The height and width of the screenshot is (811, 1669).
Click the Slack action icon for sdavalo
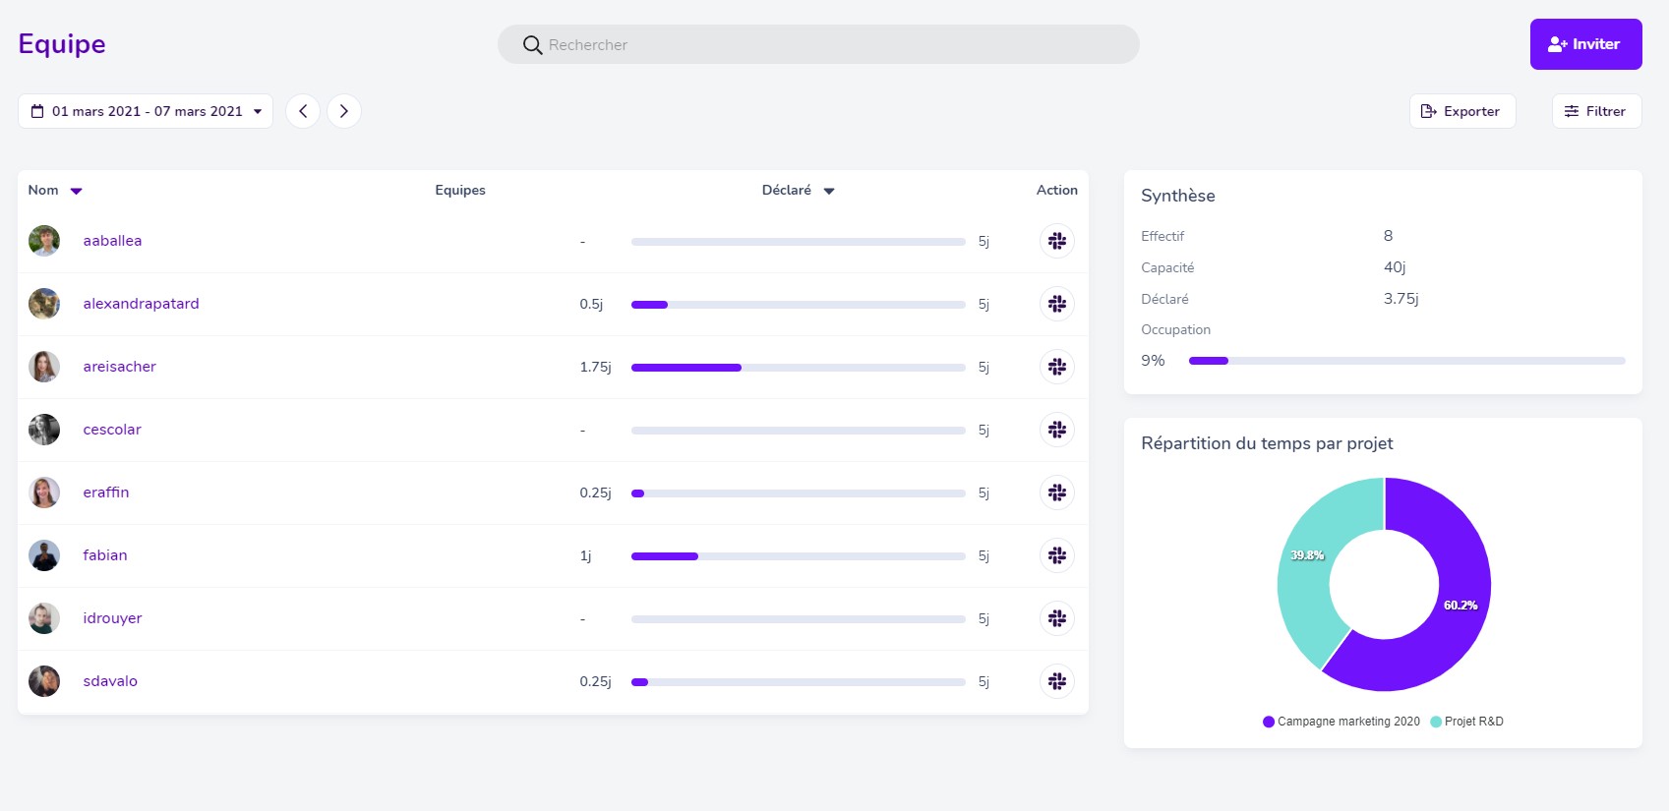point(1056,681)
